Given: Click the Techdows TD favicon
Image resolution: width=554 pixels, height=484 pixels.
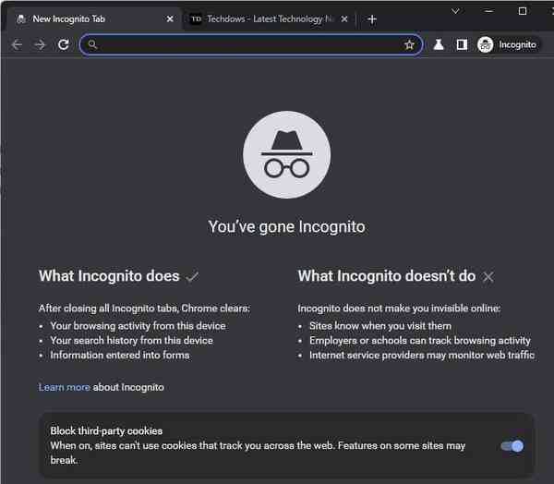Looking at the screenshot, I should pyautogui.click(x=196, y=19).
